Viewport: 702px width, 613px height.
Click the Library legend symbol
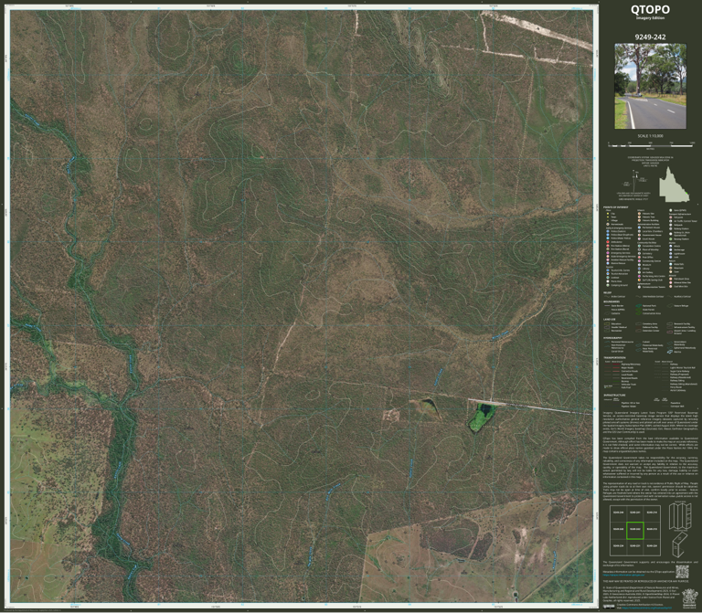tap(639, 269)
